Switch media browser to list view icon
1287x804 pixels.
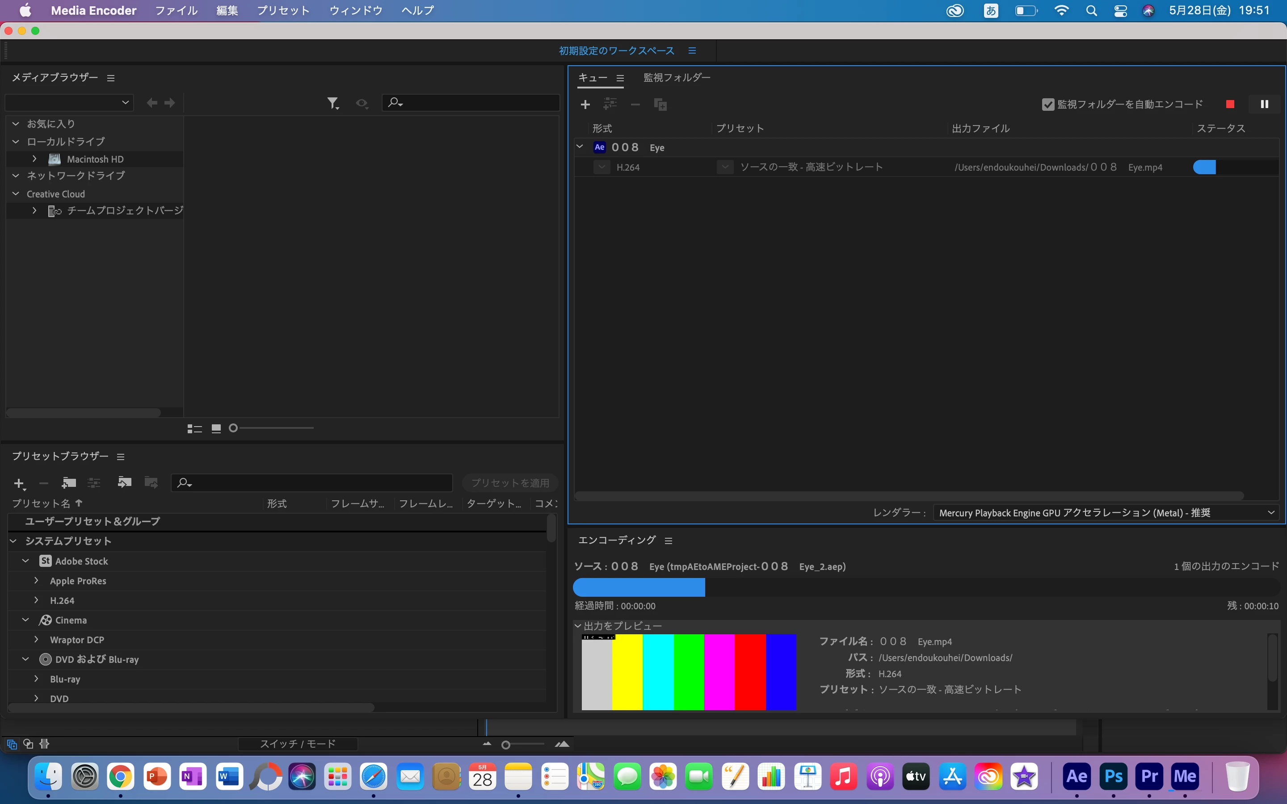tap(194, 429)
